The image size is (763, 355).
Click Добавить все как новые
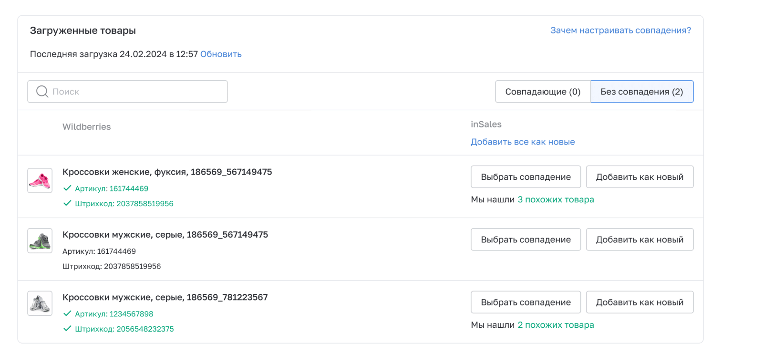click(523, 142)
